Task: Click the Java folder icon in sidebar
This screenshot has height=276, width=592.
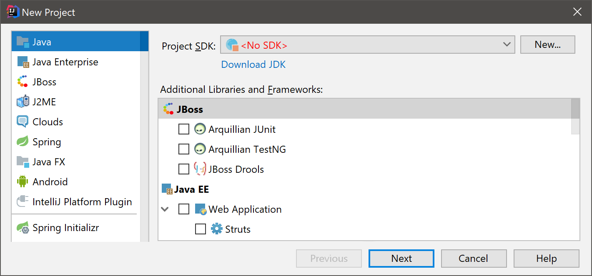Action: pyautogui.click(x=23, y=42)
